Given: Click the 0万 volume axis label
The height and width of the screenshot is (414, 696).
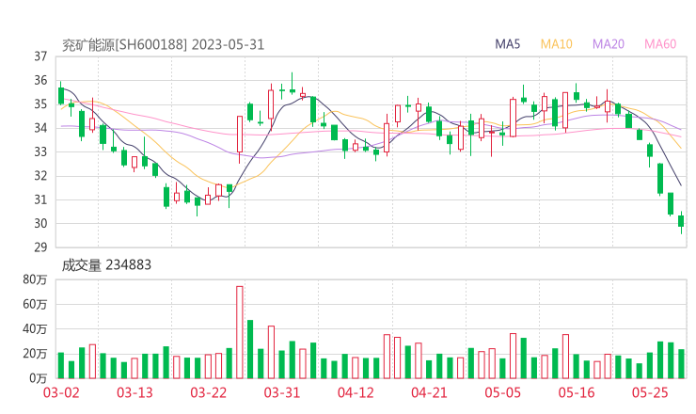Looking at the screenshot, I should click(39, 378).
